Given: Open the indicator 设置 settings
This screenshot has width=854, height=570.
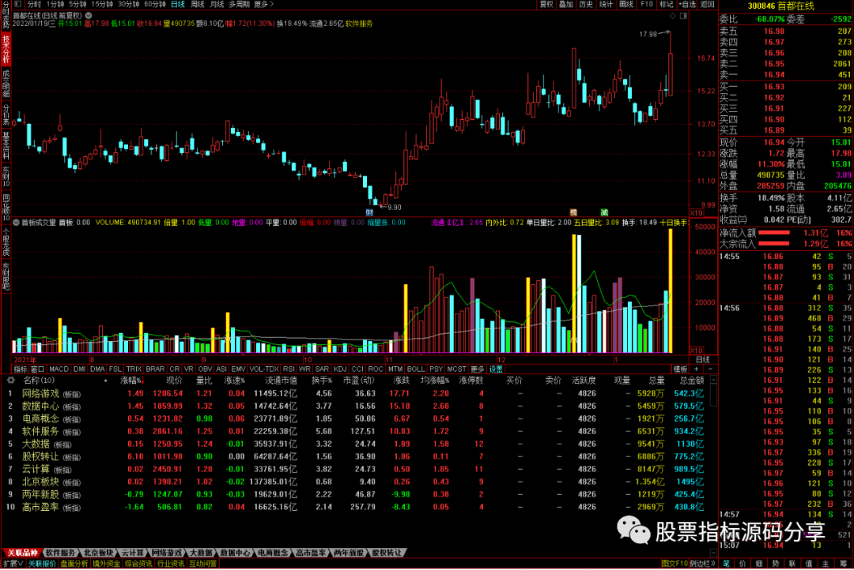Looking at the screenshot, I should 494,368.
